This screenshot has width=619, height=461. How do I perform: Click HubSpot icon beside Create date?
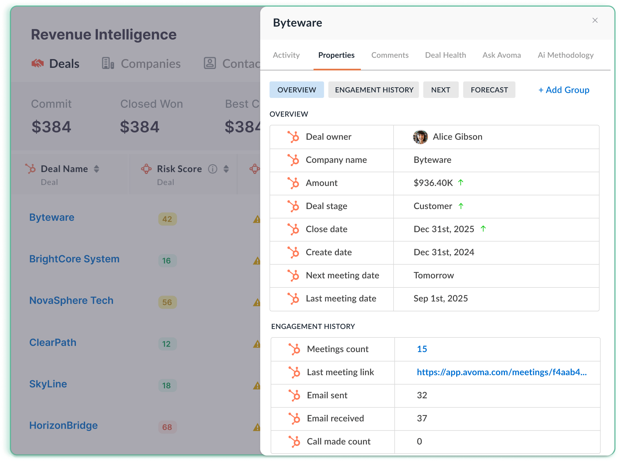(293, 252)
